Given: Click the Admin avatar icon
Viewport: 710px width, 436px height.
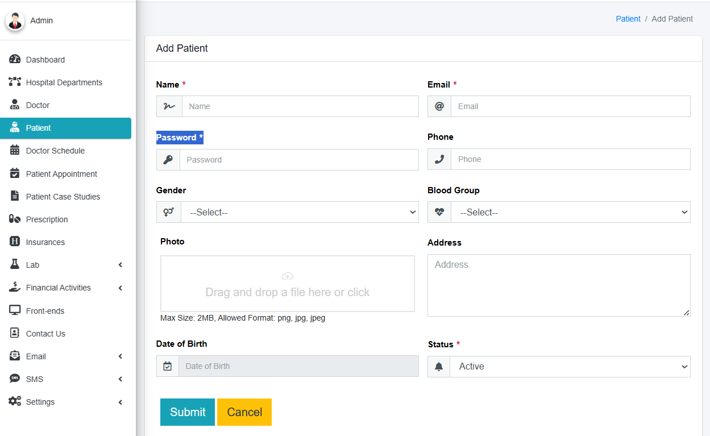Looking at the screenshot, I should coord(15,21).
